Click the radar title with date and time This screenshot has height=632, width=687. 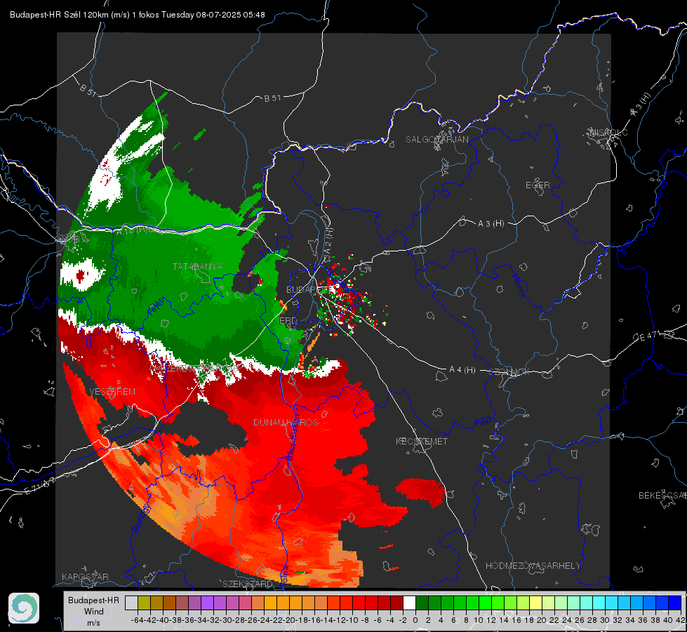pos(137,15)
